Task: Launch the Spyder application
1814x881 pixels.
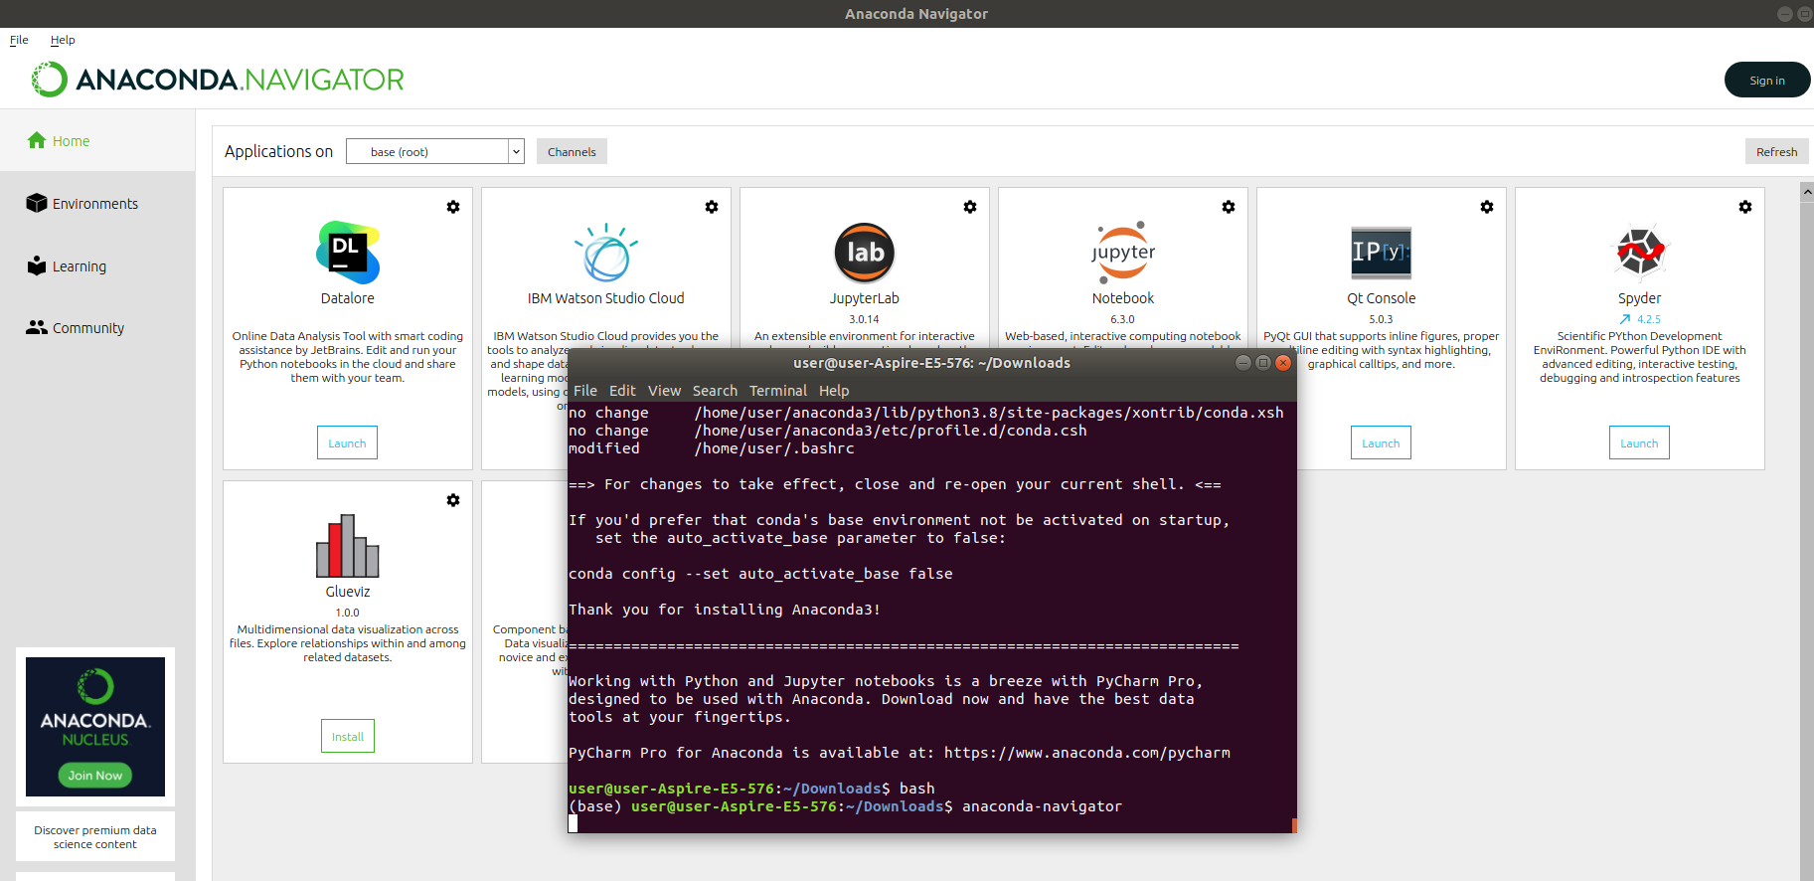Action: tap(1639, 442)
